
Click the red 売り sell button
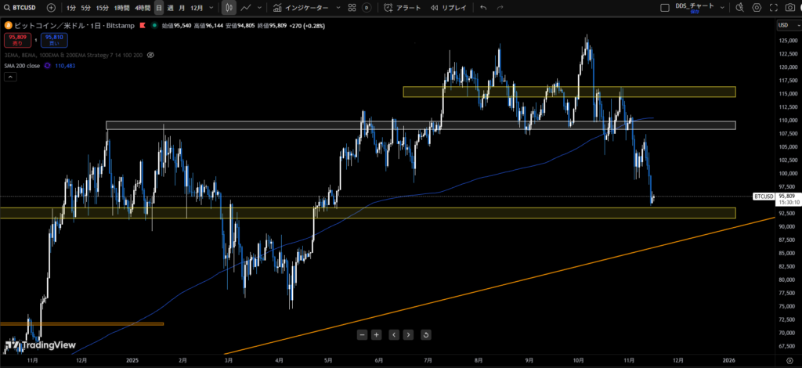(16, 39)
